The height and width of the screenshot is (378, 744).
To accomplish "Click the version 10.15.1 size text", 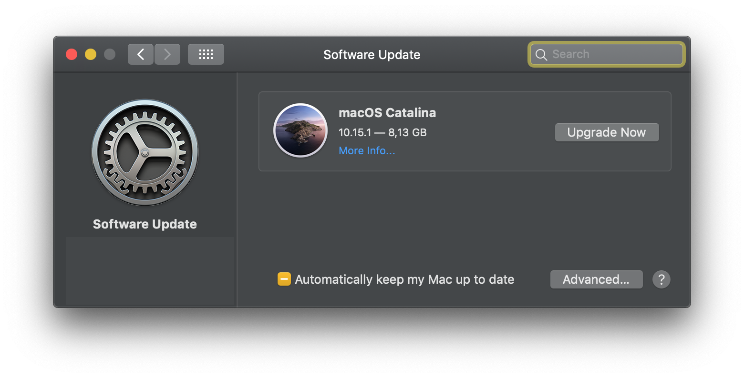I will (x=382, y=132).
